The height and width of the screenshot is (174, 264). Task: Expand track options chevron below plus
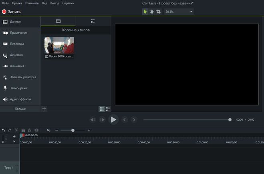click(14, 141)
